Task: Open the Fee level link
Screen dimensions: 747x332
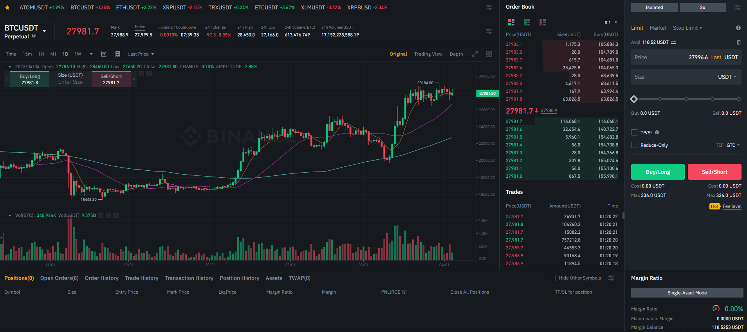Action: tap(732, 206)
